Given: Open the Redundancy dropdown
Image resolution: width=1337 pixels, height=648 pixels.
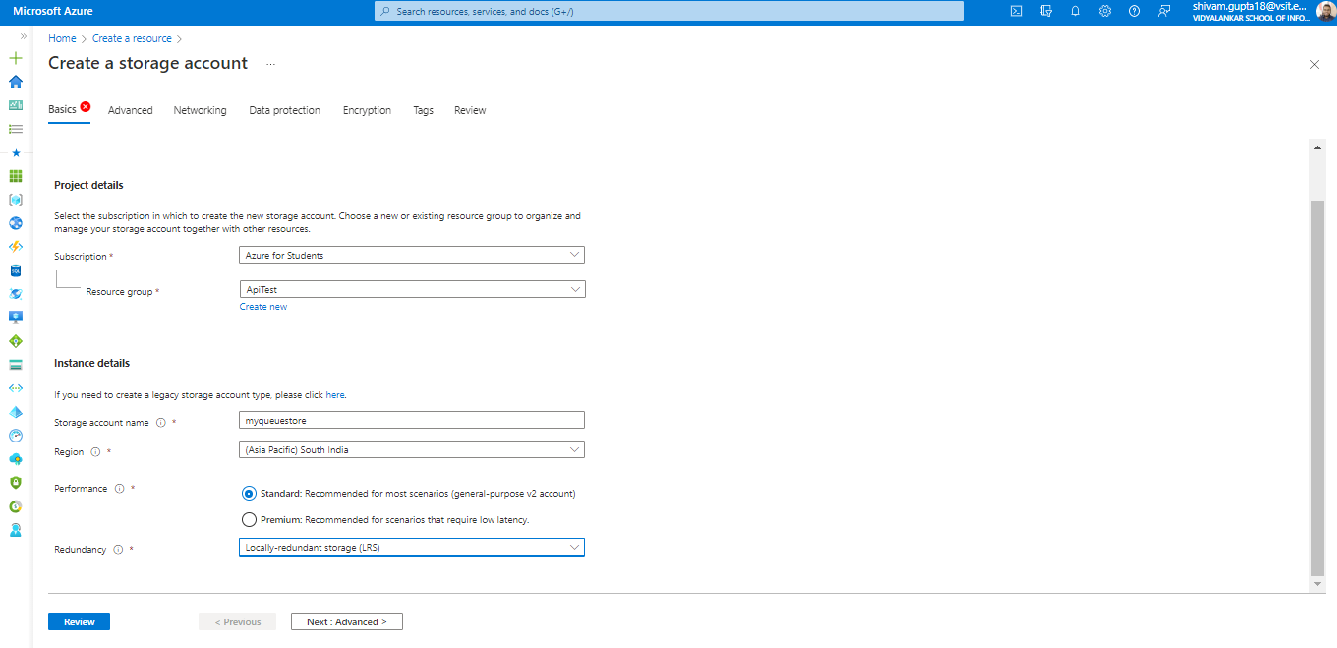Looking at the screenshot, I should point(411,547).
